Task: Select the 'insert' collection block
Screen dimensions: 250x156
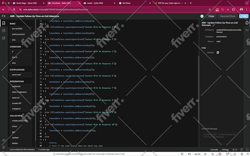Action: (x=21, y=126)
